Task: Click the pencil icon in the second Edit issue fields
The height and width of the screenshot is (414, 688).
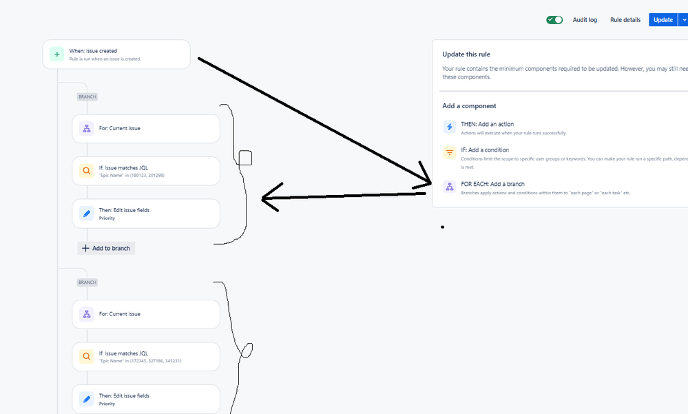Action: pos(86,399)
